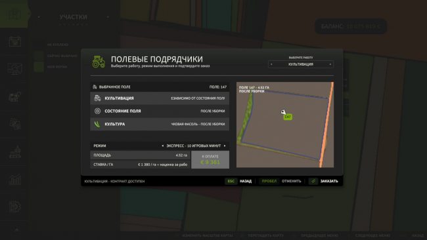Click the small tractor icon beside ВЫБРАННОЕ ПОЛЕ
427x240 pixels.
pos(95,87)
